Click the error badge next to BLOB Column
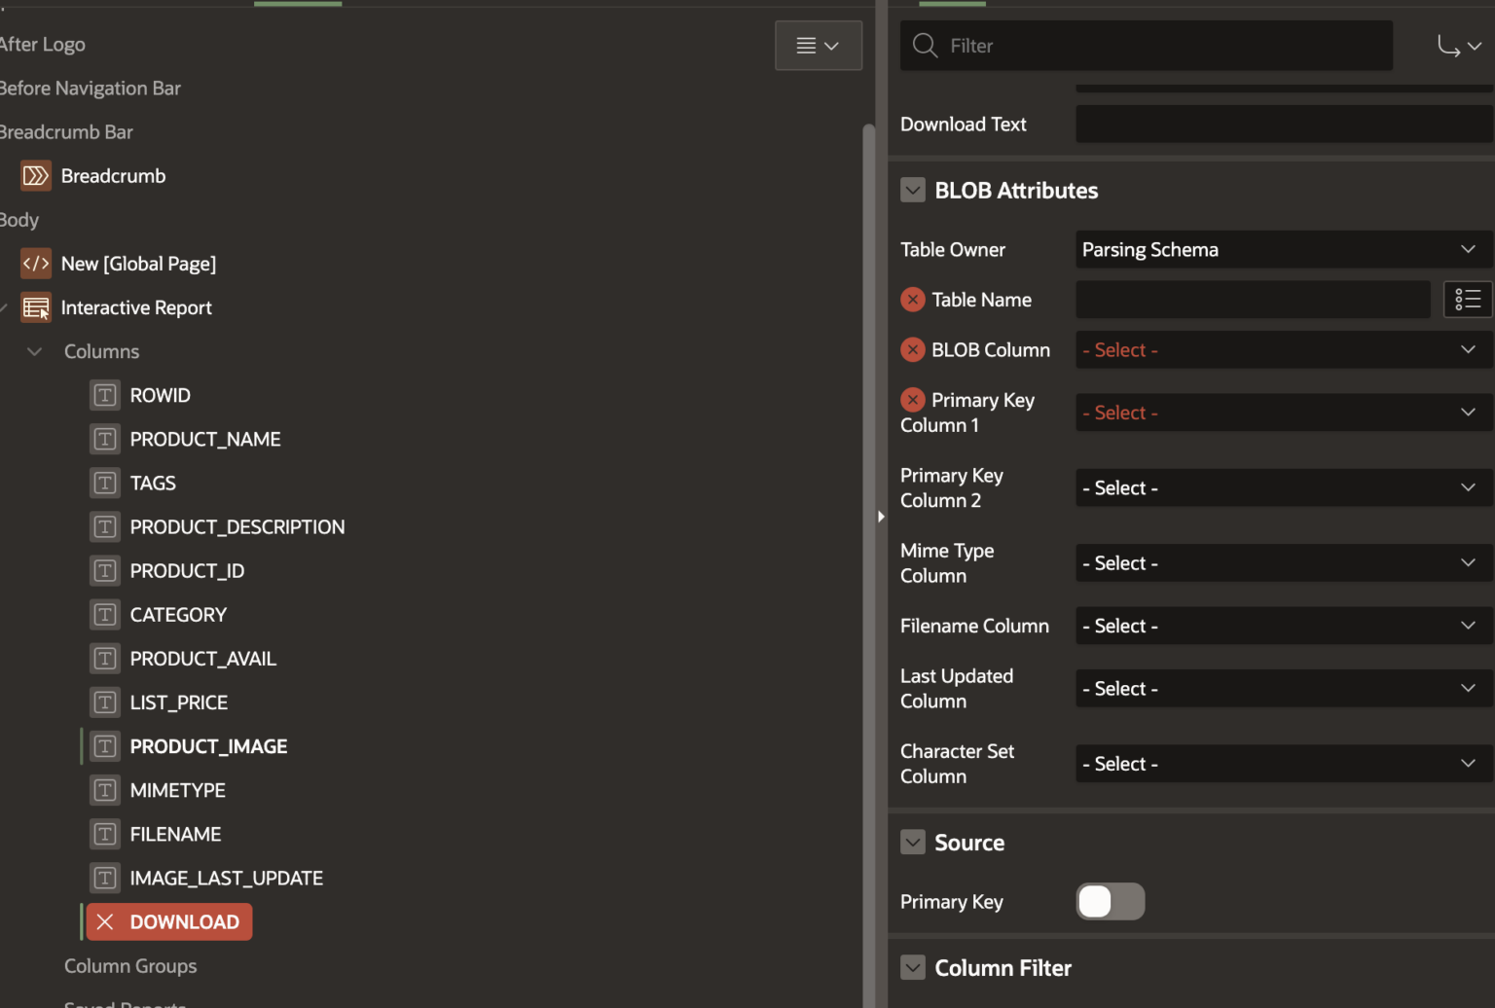 coord(912,349)
